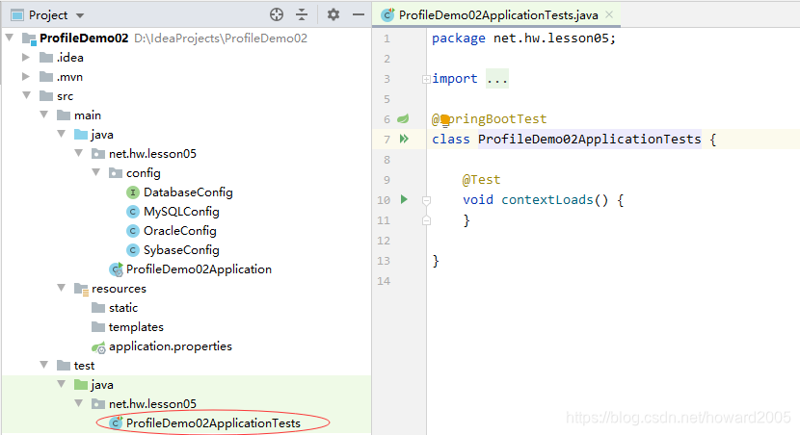Hide the Project panel with minus icon
This screenshot has width=800, height=435.
[x=359, y=14]
